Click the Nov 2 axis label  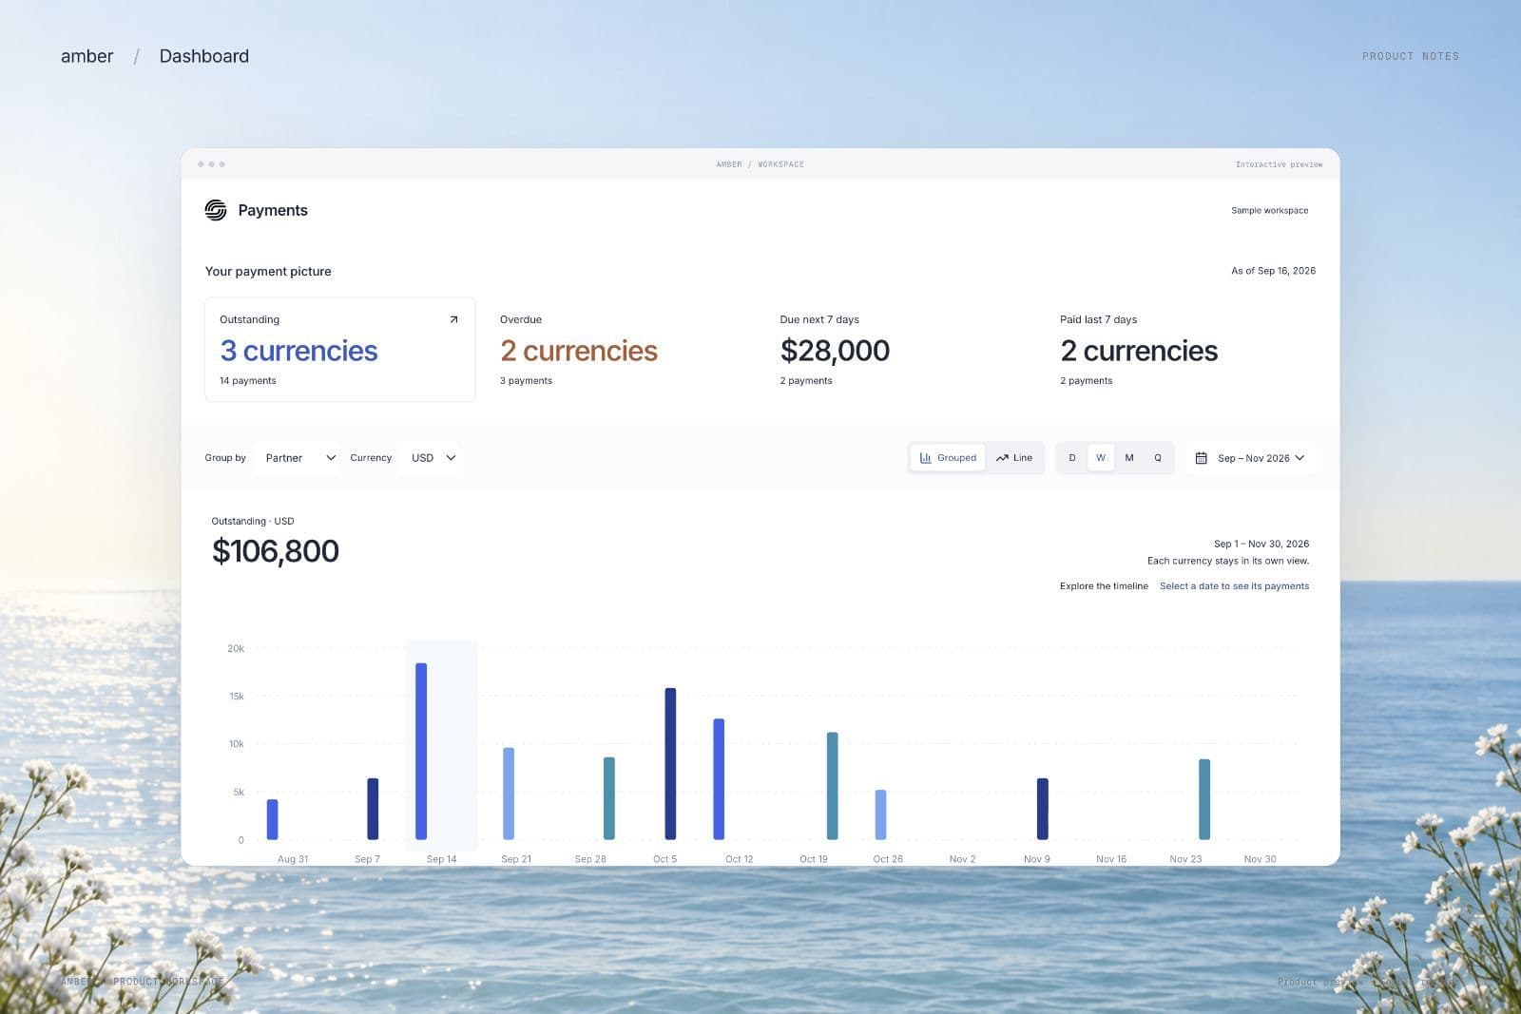(962, 859)
